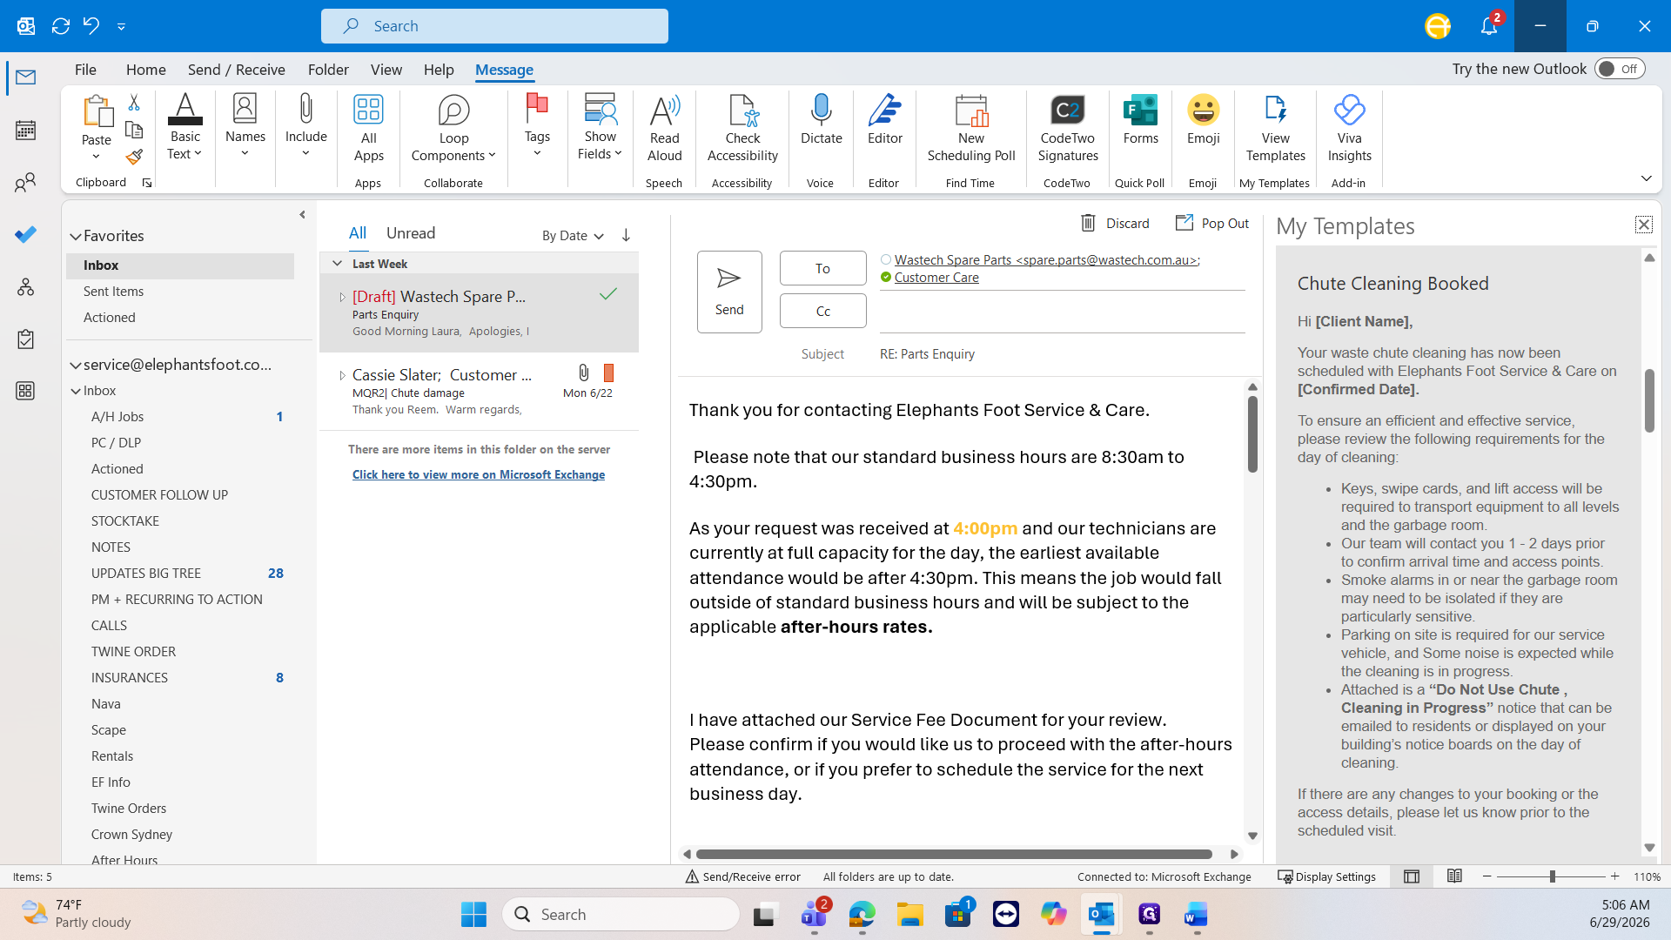The height and width of the screenshot is (940, 1671).
Task: Open CodeTwo Signatures
Action: [1068, 128]
